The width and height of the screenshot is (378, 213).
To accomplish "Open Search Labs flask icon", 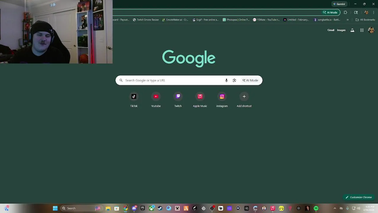I will click(x=352, y=30).
